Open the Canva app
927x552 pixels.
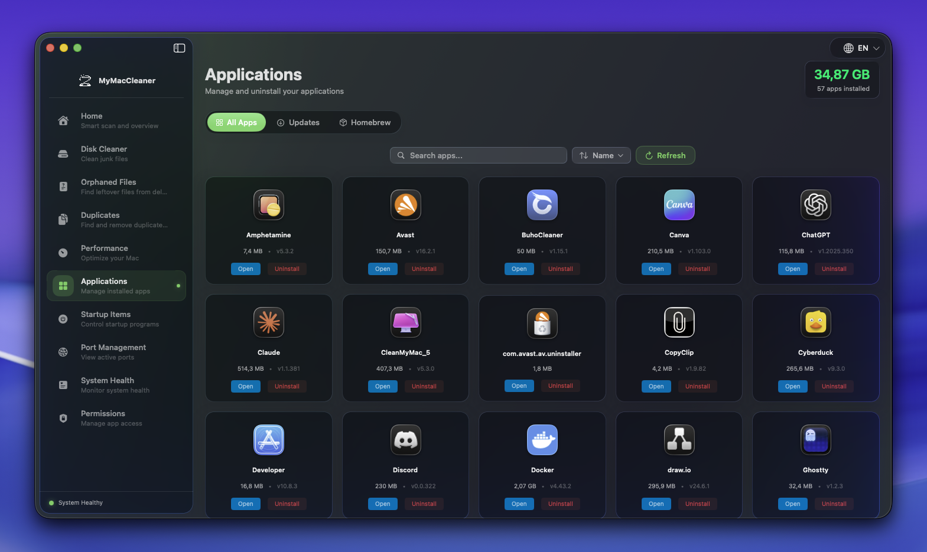pos(656,269)
